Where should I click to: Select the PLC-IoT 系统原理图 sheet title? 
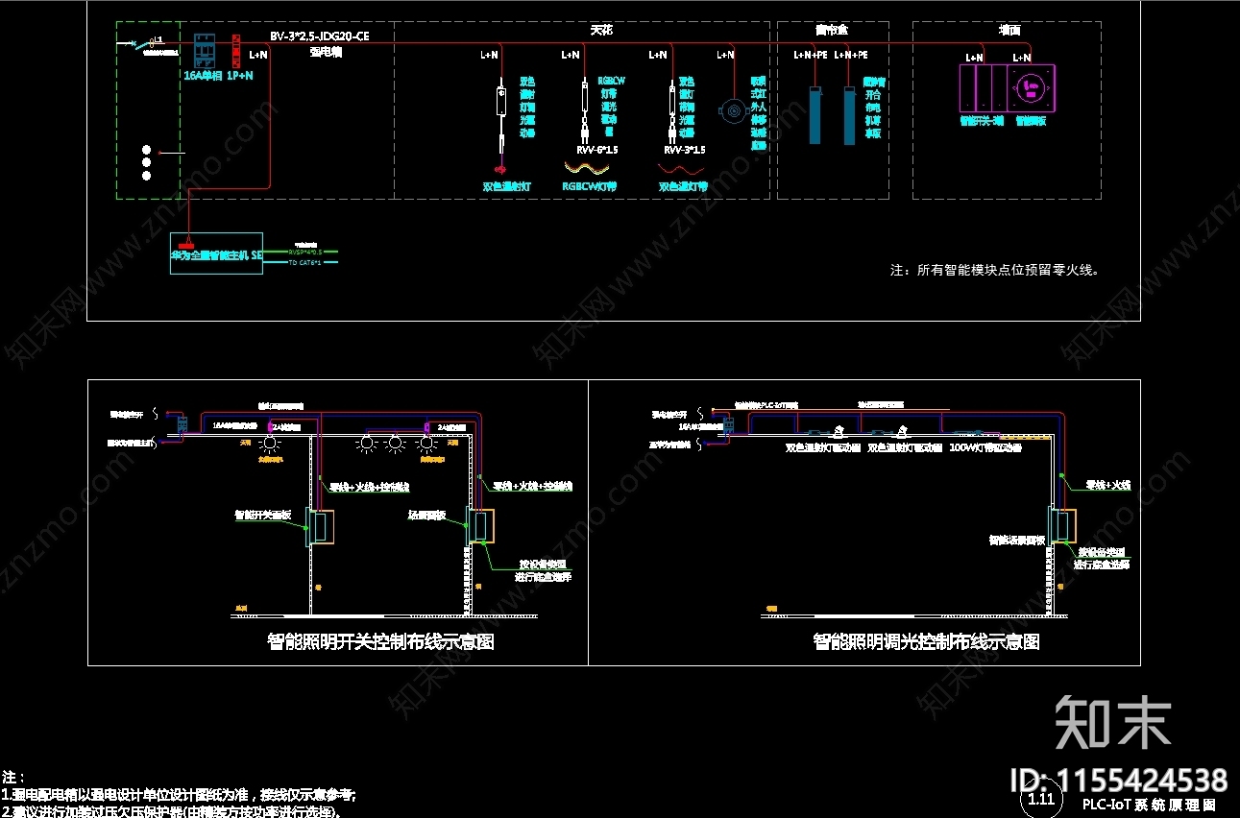[1149, 805]
